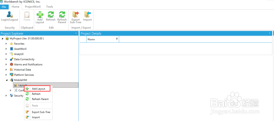Click the Layouts node icon
The height and width of the screenshot is (121, 274).
(x=16, y=85)
